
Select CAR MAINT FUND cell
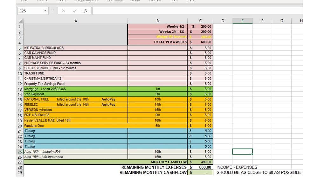click(76, 58)
